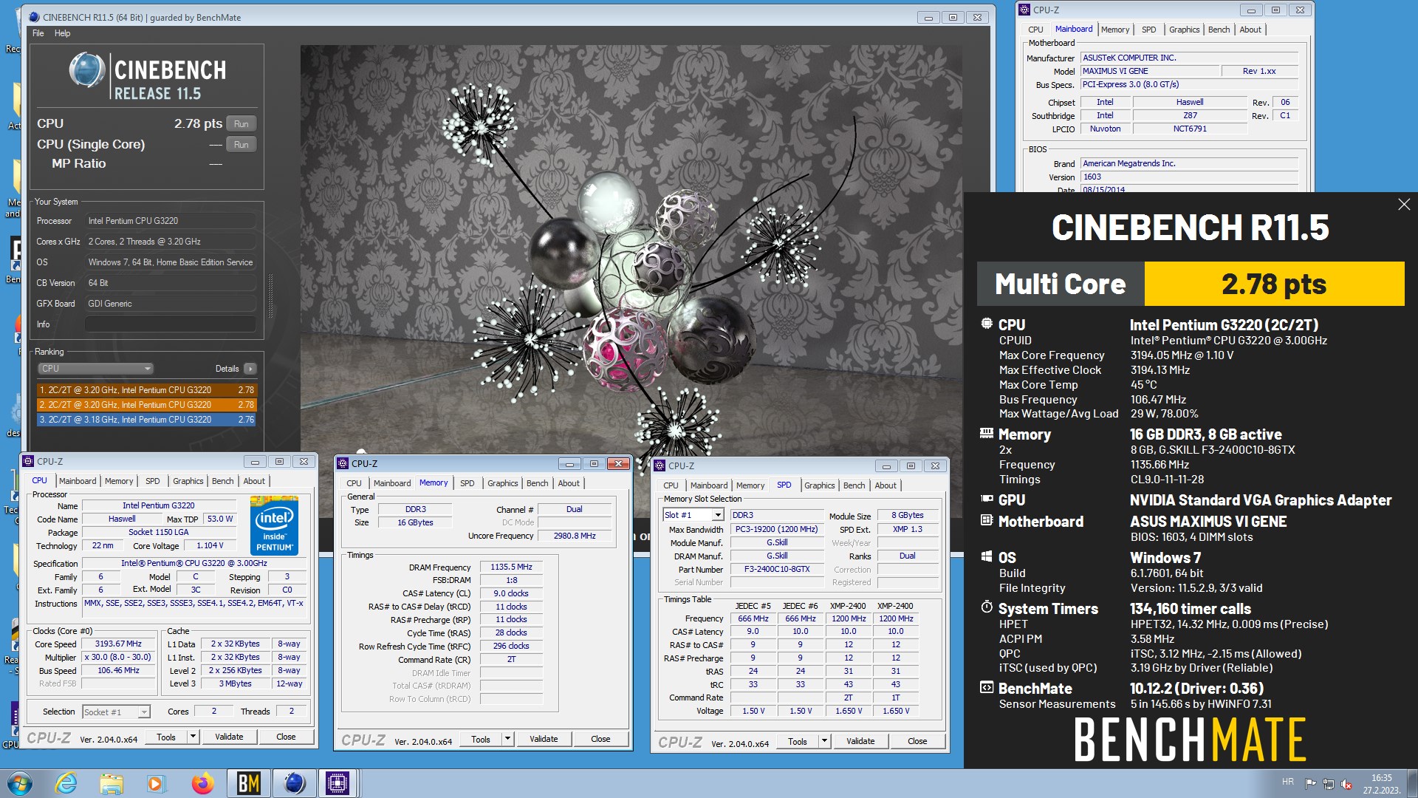Click the Ranking Details arrow button
Screen dimensions: 1418x798
pyautogui.click(x=250, y=369)
